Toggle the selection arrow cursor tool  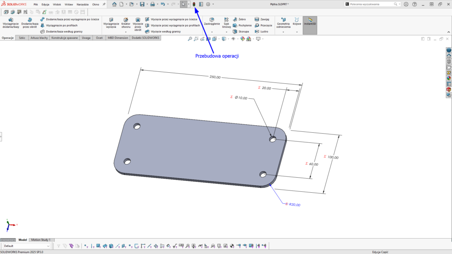click(184, 4)
